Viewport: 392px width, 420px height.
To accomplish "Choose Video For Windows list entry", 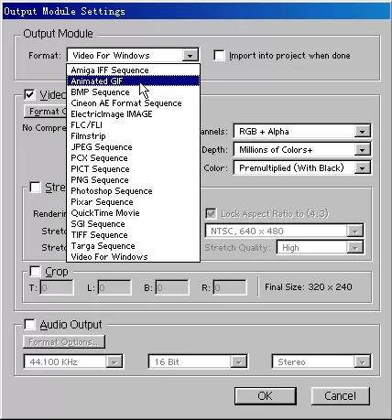I will 133,257.
